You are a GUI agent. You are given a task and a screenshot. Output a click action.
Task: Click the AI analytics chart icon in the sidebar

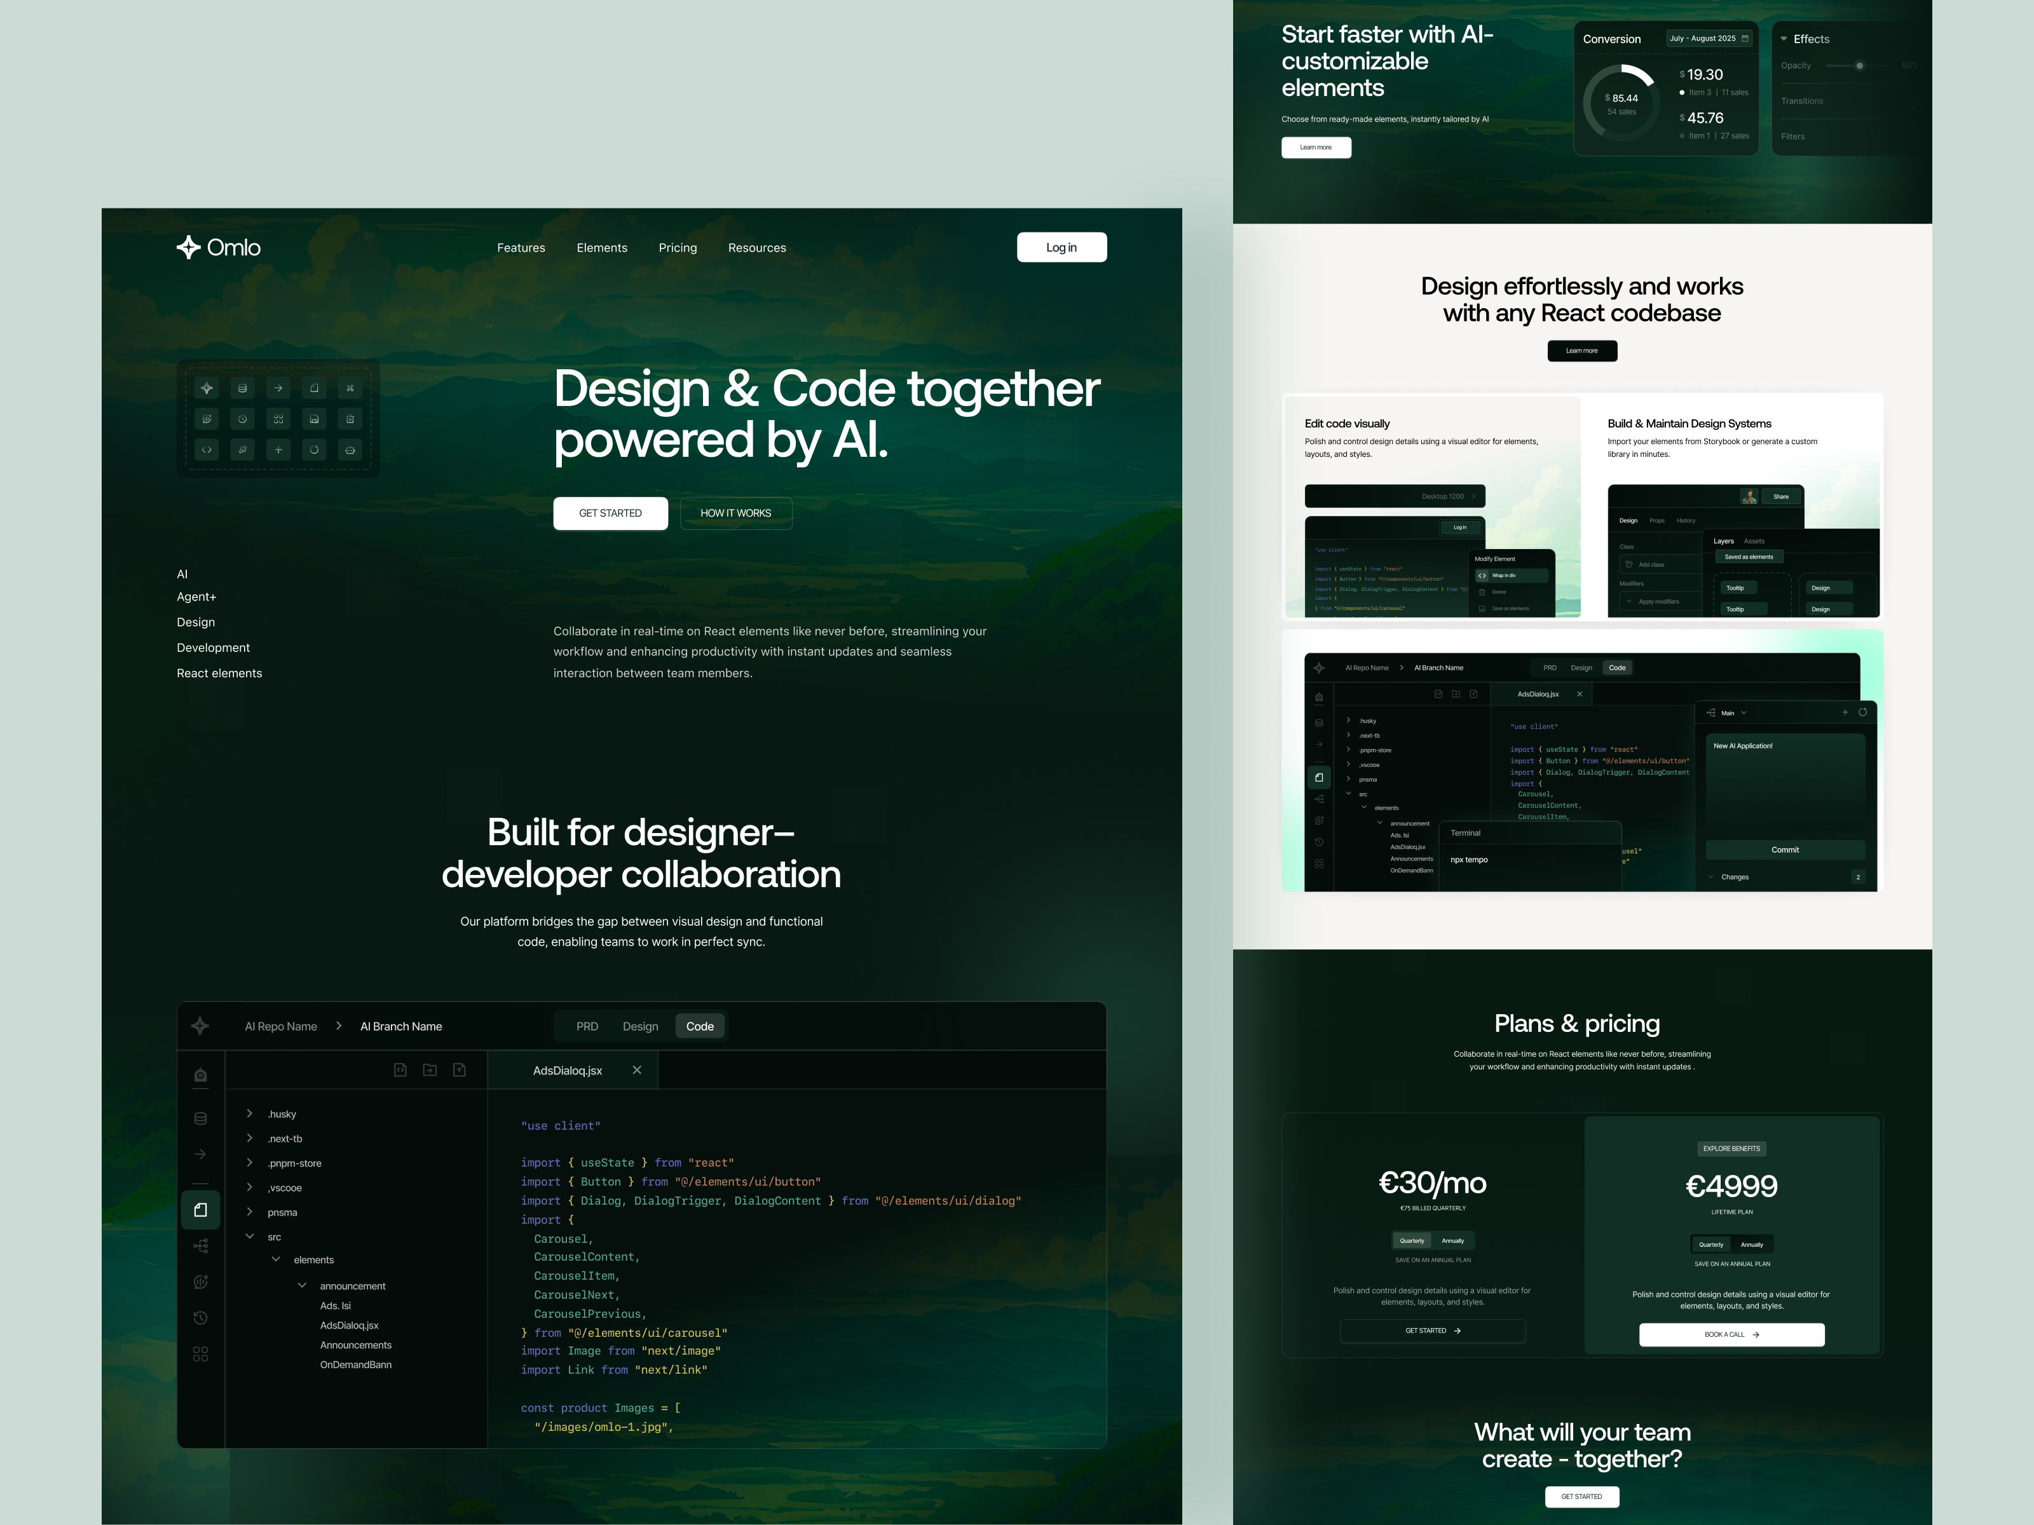pyautogui.click(x=200, y=1282)
